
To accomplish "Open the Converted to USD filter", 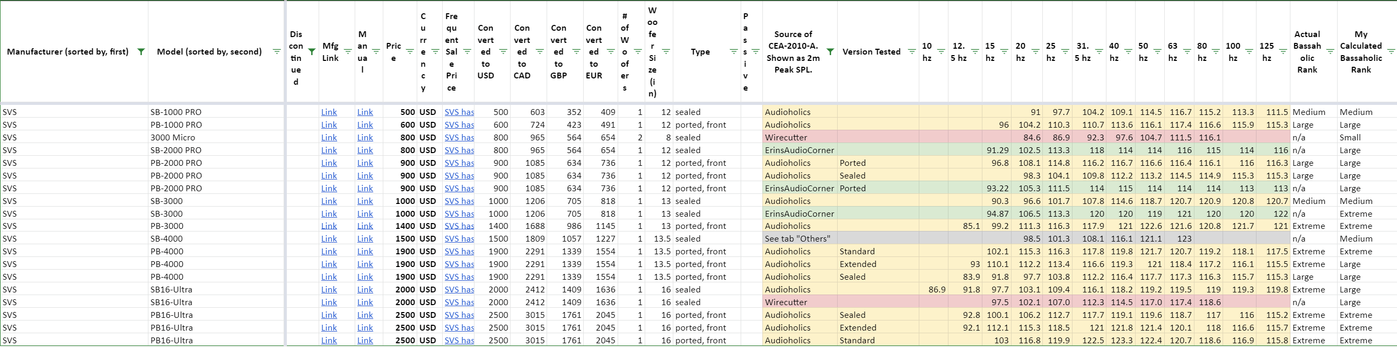I will coord(503,52).
